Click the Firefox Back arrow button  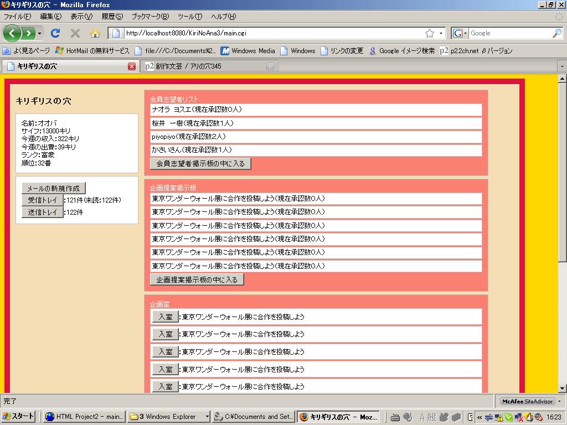click(x=12, y=33)
